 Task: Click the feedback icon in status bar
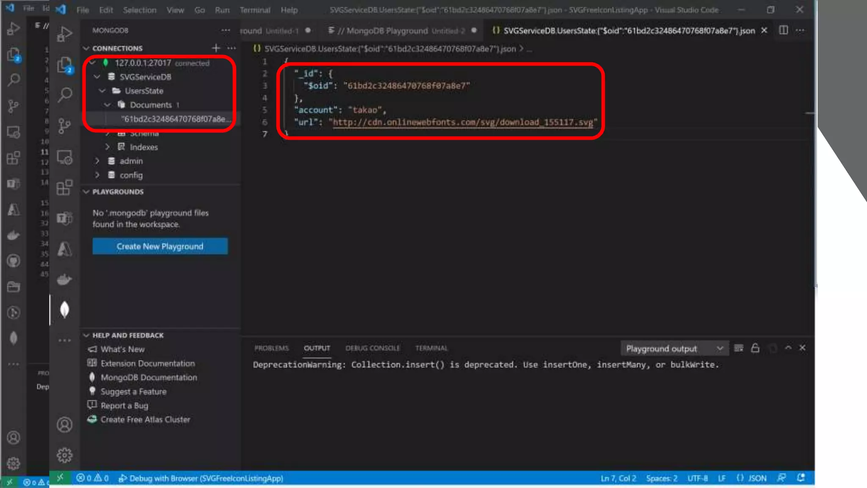point(781,478)
